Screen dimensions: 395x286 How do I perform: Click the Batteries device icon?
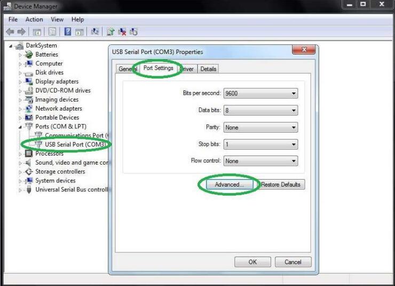click(x=29, y=54)
